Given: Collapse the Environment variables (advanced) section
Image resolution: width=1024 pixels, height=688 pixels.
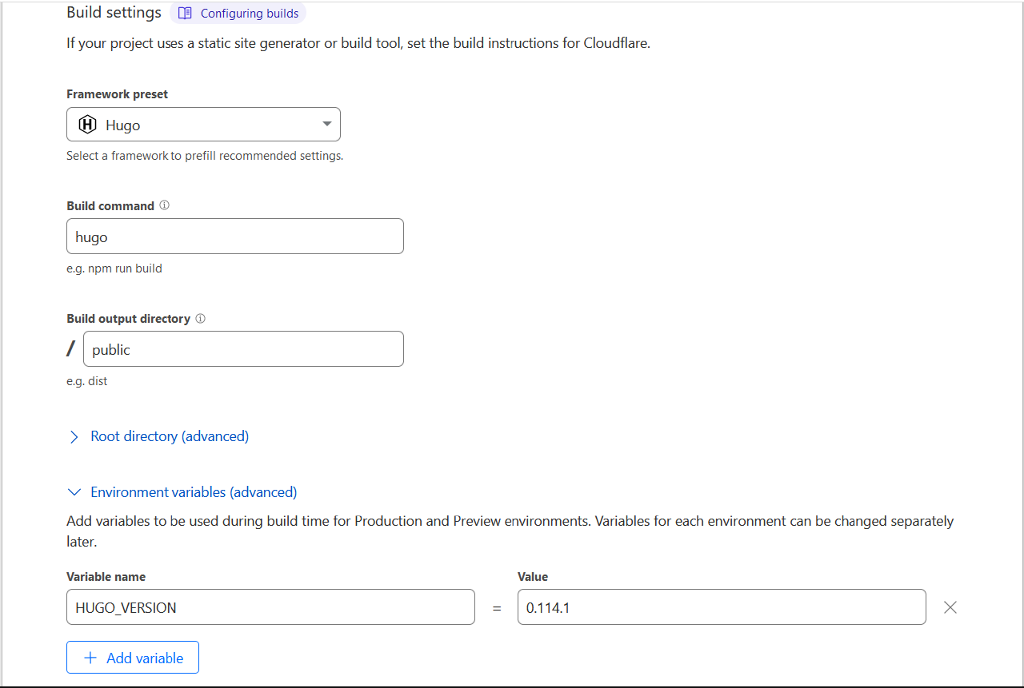Looking at the screenshot, I should click(x=194, y=492).
